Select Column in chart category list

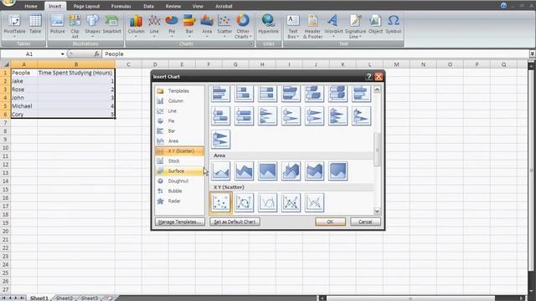click(x=179, y=100)
